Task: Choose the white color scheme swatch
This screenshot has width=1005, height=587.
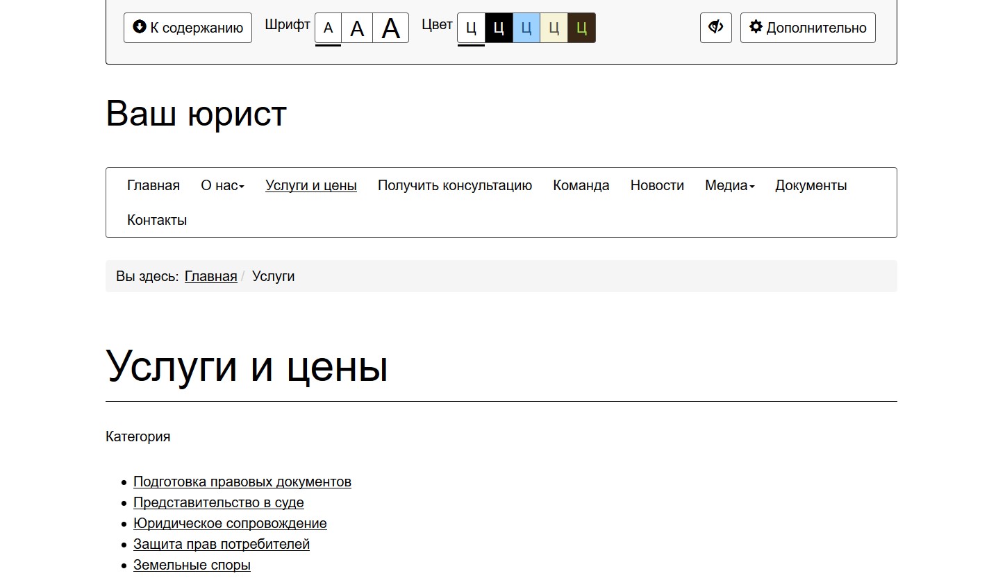Action: 471,28
